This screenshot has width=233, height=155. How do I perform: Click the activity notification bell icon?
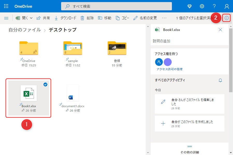point(220,80)
